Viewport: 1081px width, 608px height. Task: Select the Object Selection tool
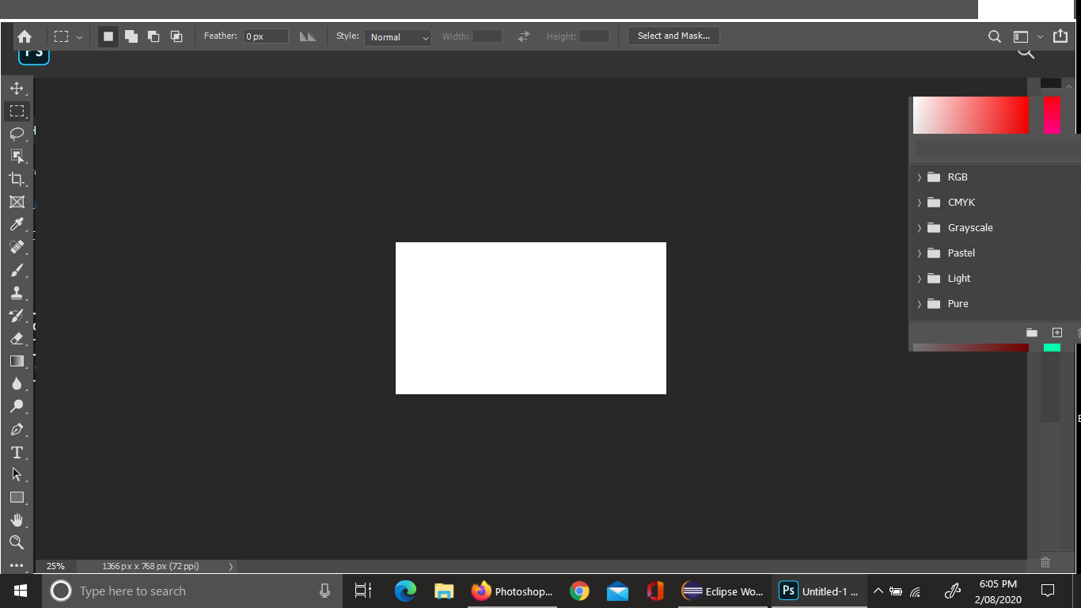click(17, 156)
